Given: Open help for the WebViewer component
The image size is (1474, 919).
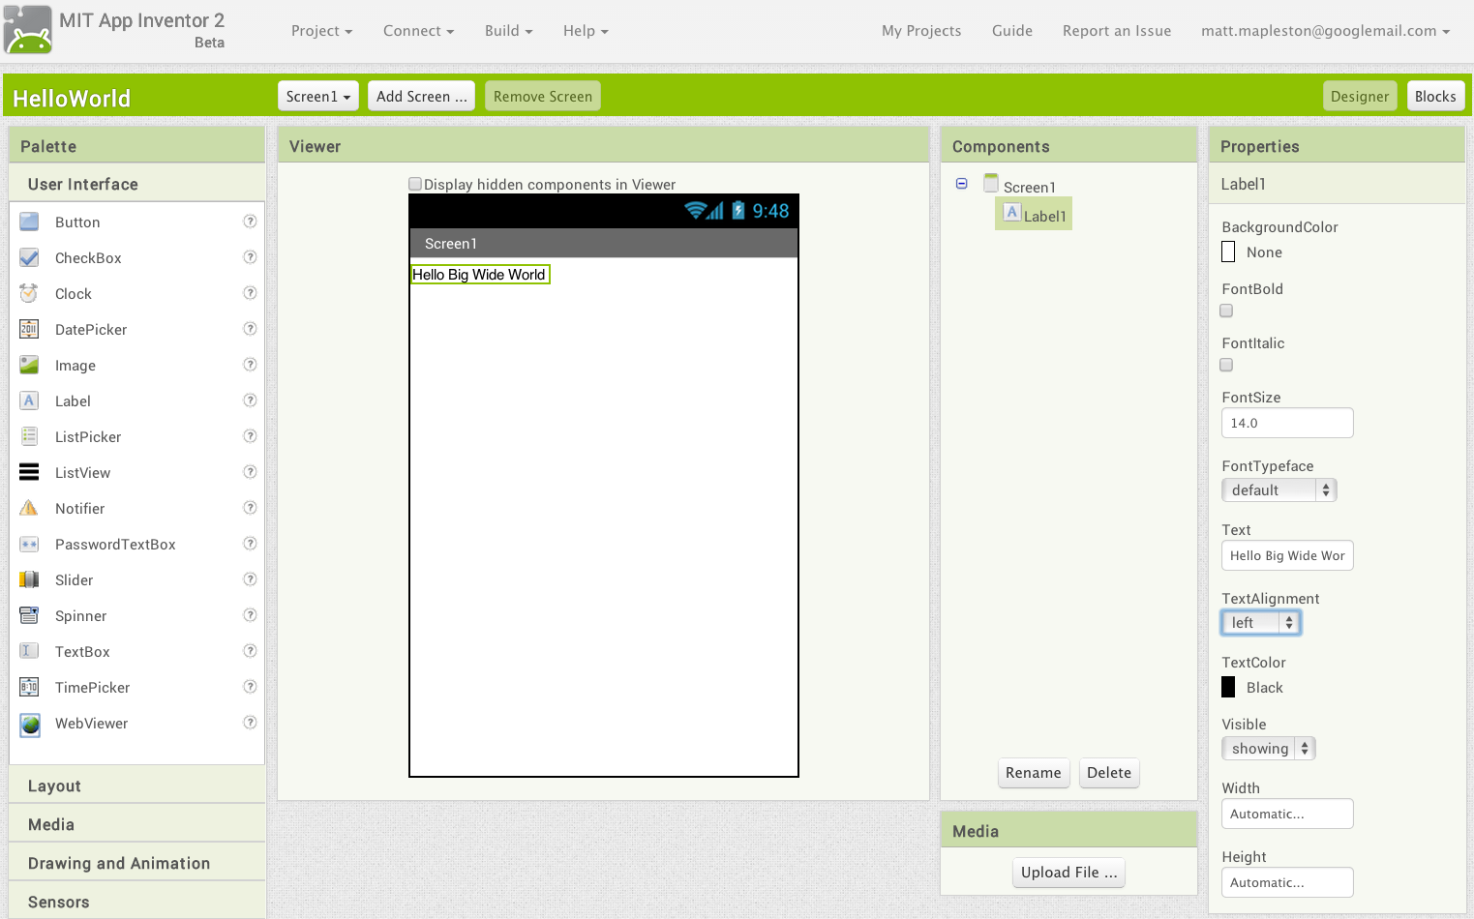Looking at the screenshot, I should pos(250,723).
